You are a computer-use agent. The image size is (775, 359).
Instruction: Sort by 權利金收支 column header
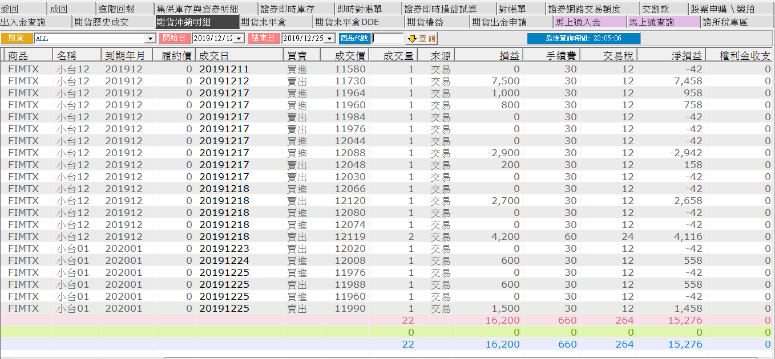(740, 55)
